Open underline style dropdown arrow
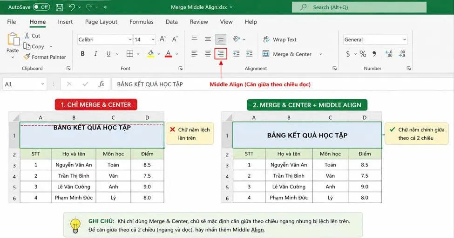The image size is (454, 238). click(117, 54)
